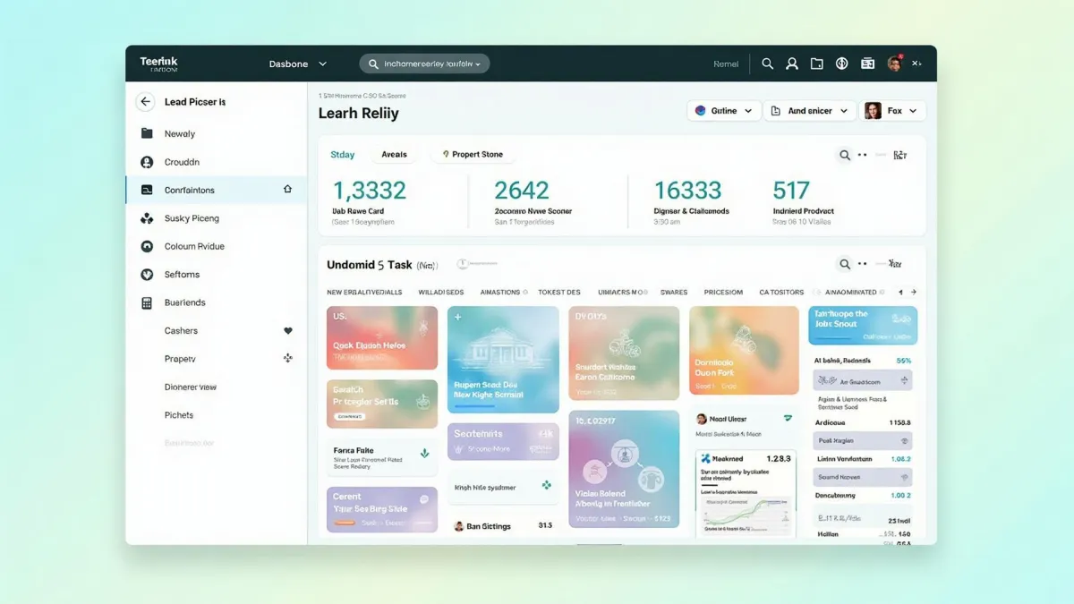Viewport: 1074px width, 604px height.
Task: Open Dionerer view in the sidebar
Action: tap(191, 387)
